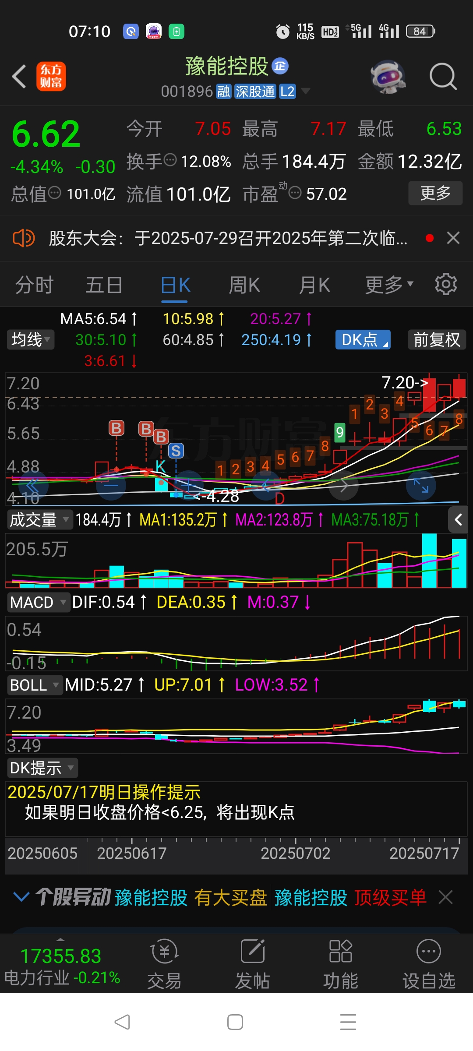
Task: Tap the 市盈 info icon
Action: 295,193
